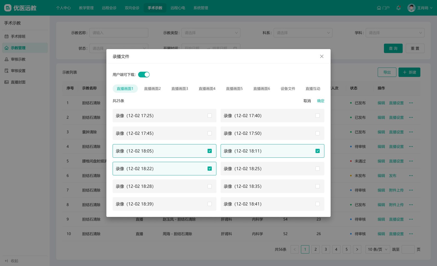Toggle the user download switch off
The image size is (437, 266).
tap(144, 75)
